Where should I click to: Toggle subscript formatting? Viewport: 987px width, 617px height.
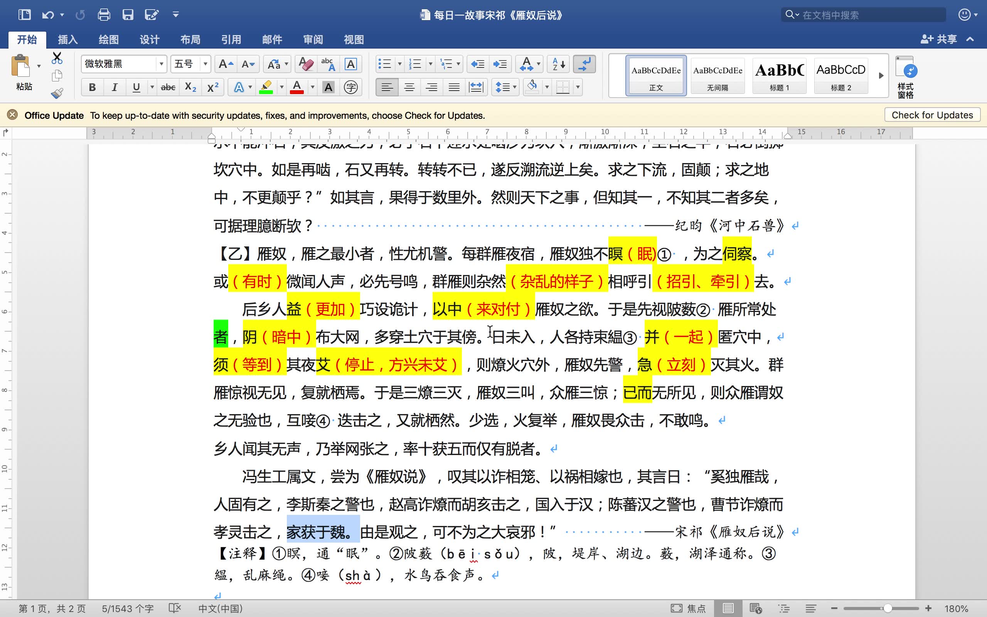pos(190,87)
